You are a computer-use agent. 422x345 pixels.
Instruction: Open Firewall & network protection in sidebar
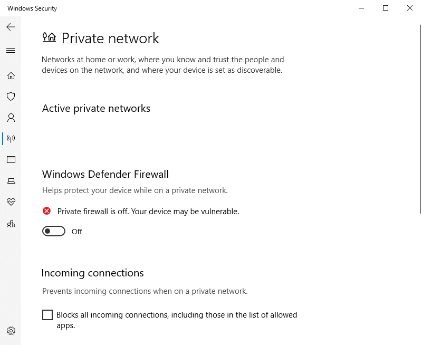click(11, 139)
